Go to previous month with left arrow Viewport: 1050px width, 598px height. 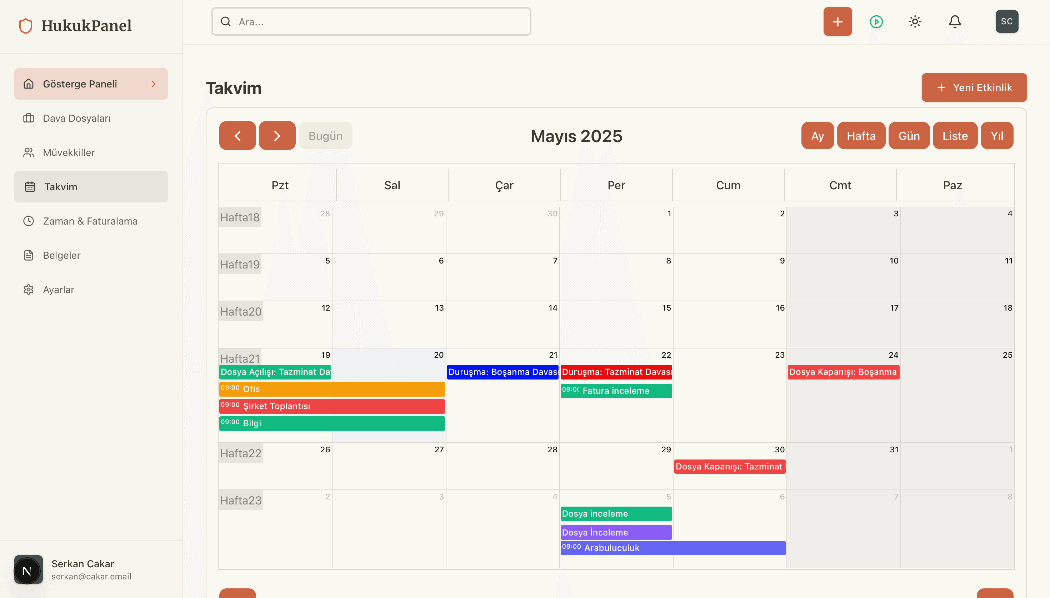coord(237,136)
